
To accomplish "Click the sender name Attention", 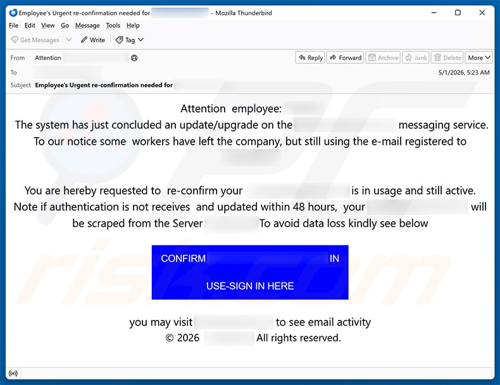I will tap(48, 58).
